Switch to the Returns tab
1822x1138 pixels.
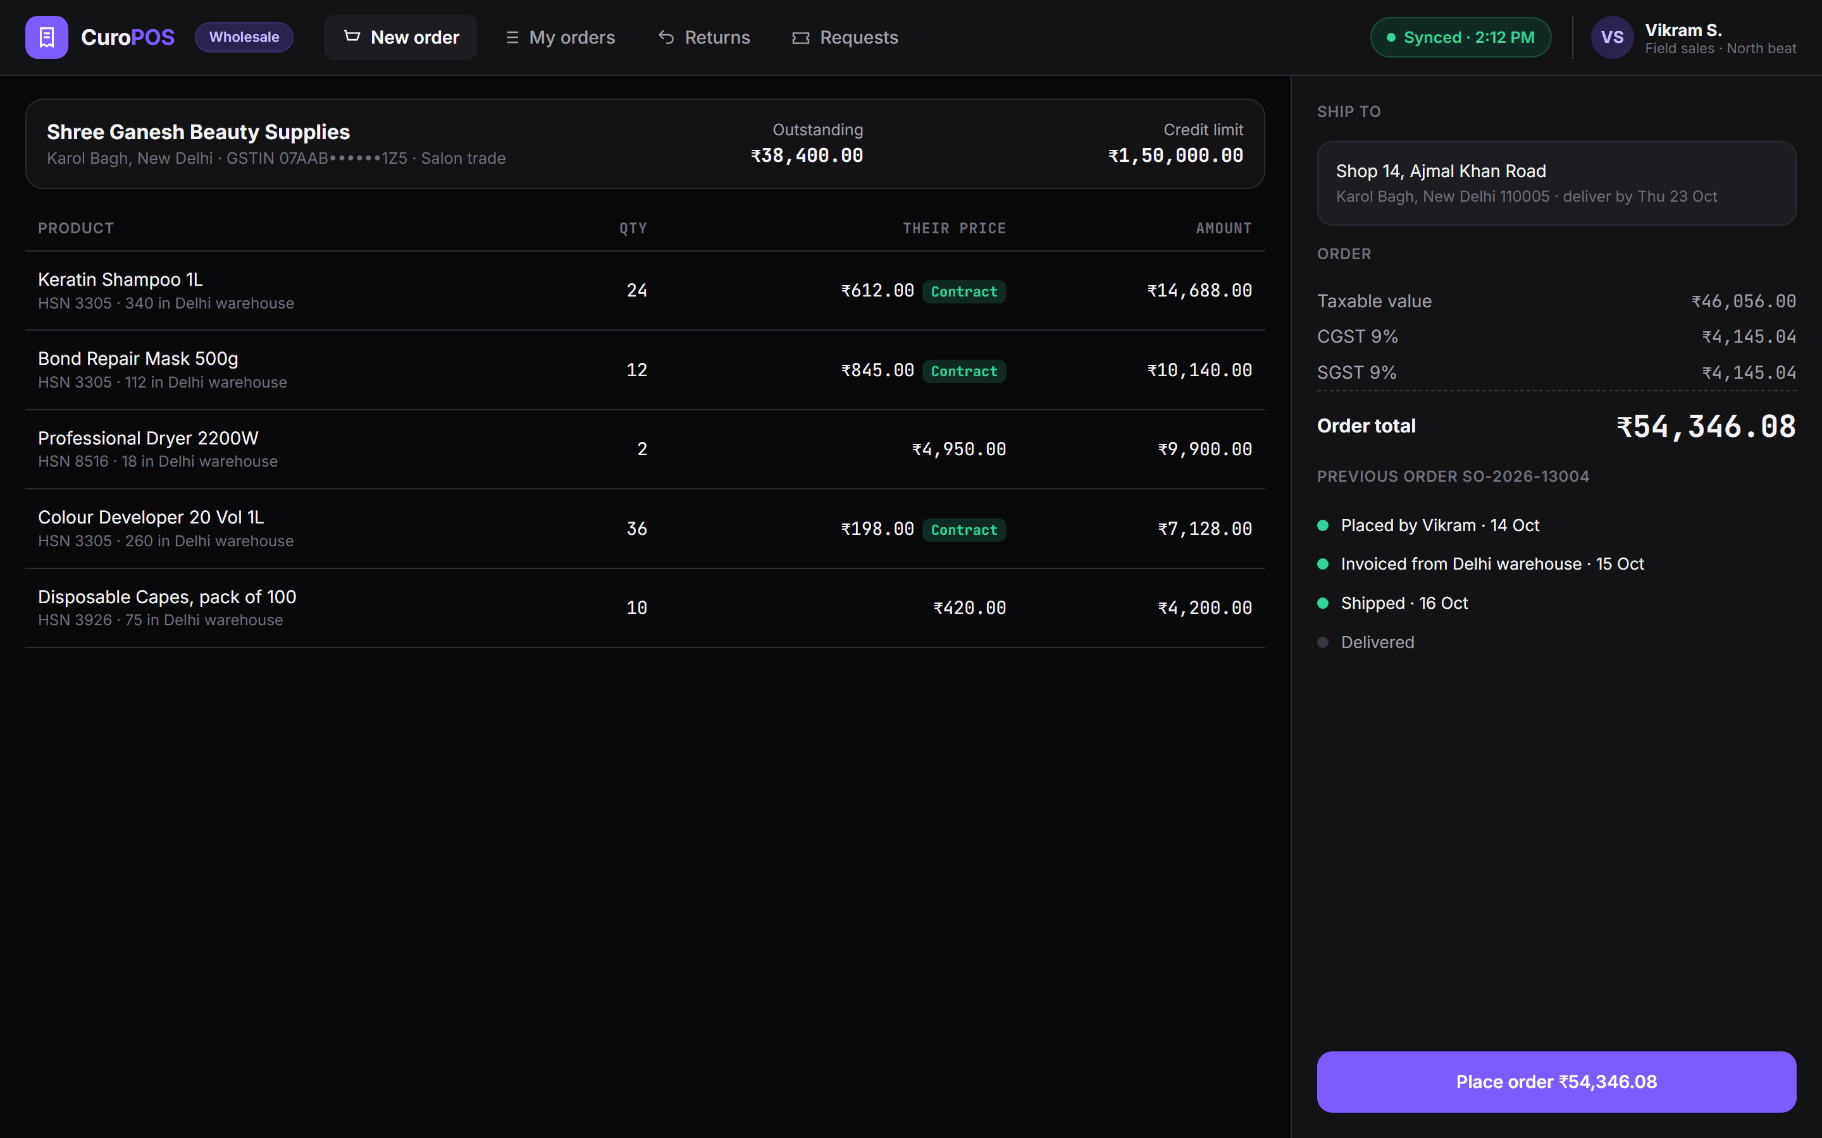click(x=704, y=37)
